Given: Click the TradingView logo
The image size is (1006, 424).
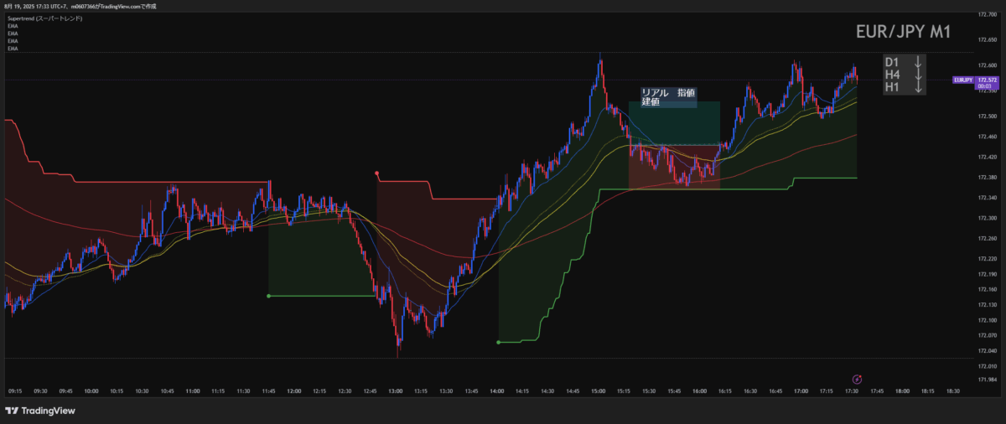Looking at the screenshot, I should (40, 411).
